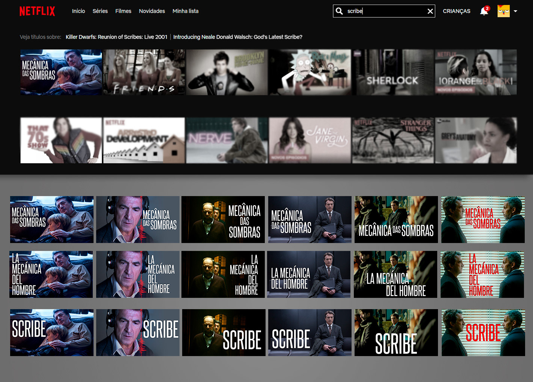Select the Stranger Things thumbnail
This screenshot has width=533, height=382.
393,140
